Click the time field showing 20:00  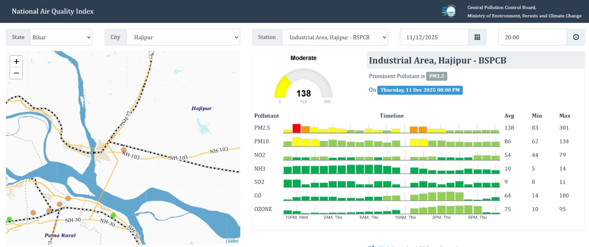click(532, 37)
